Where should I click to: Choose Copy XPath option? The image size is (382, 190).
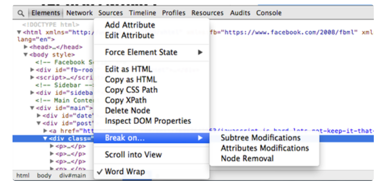151,100
